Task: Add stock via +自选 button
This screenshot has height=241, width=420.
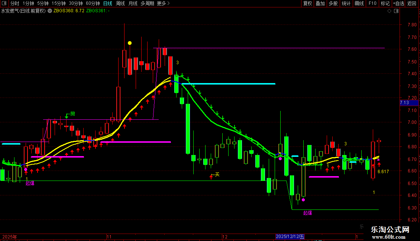Action: tap(398, 3)
